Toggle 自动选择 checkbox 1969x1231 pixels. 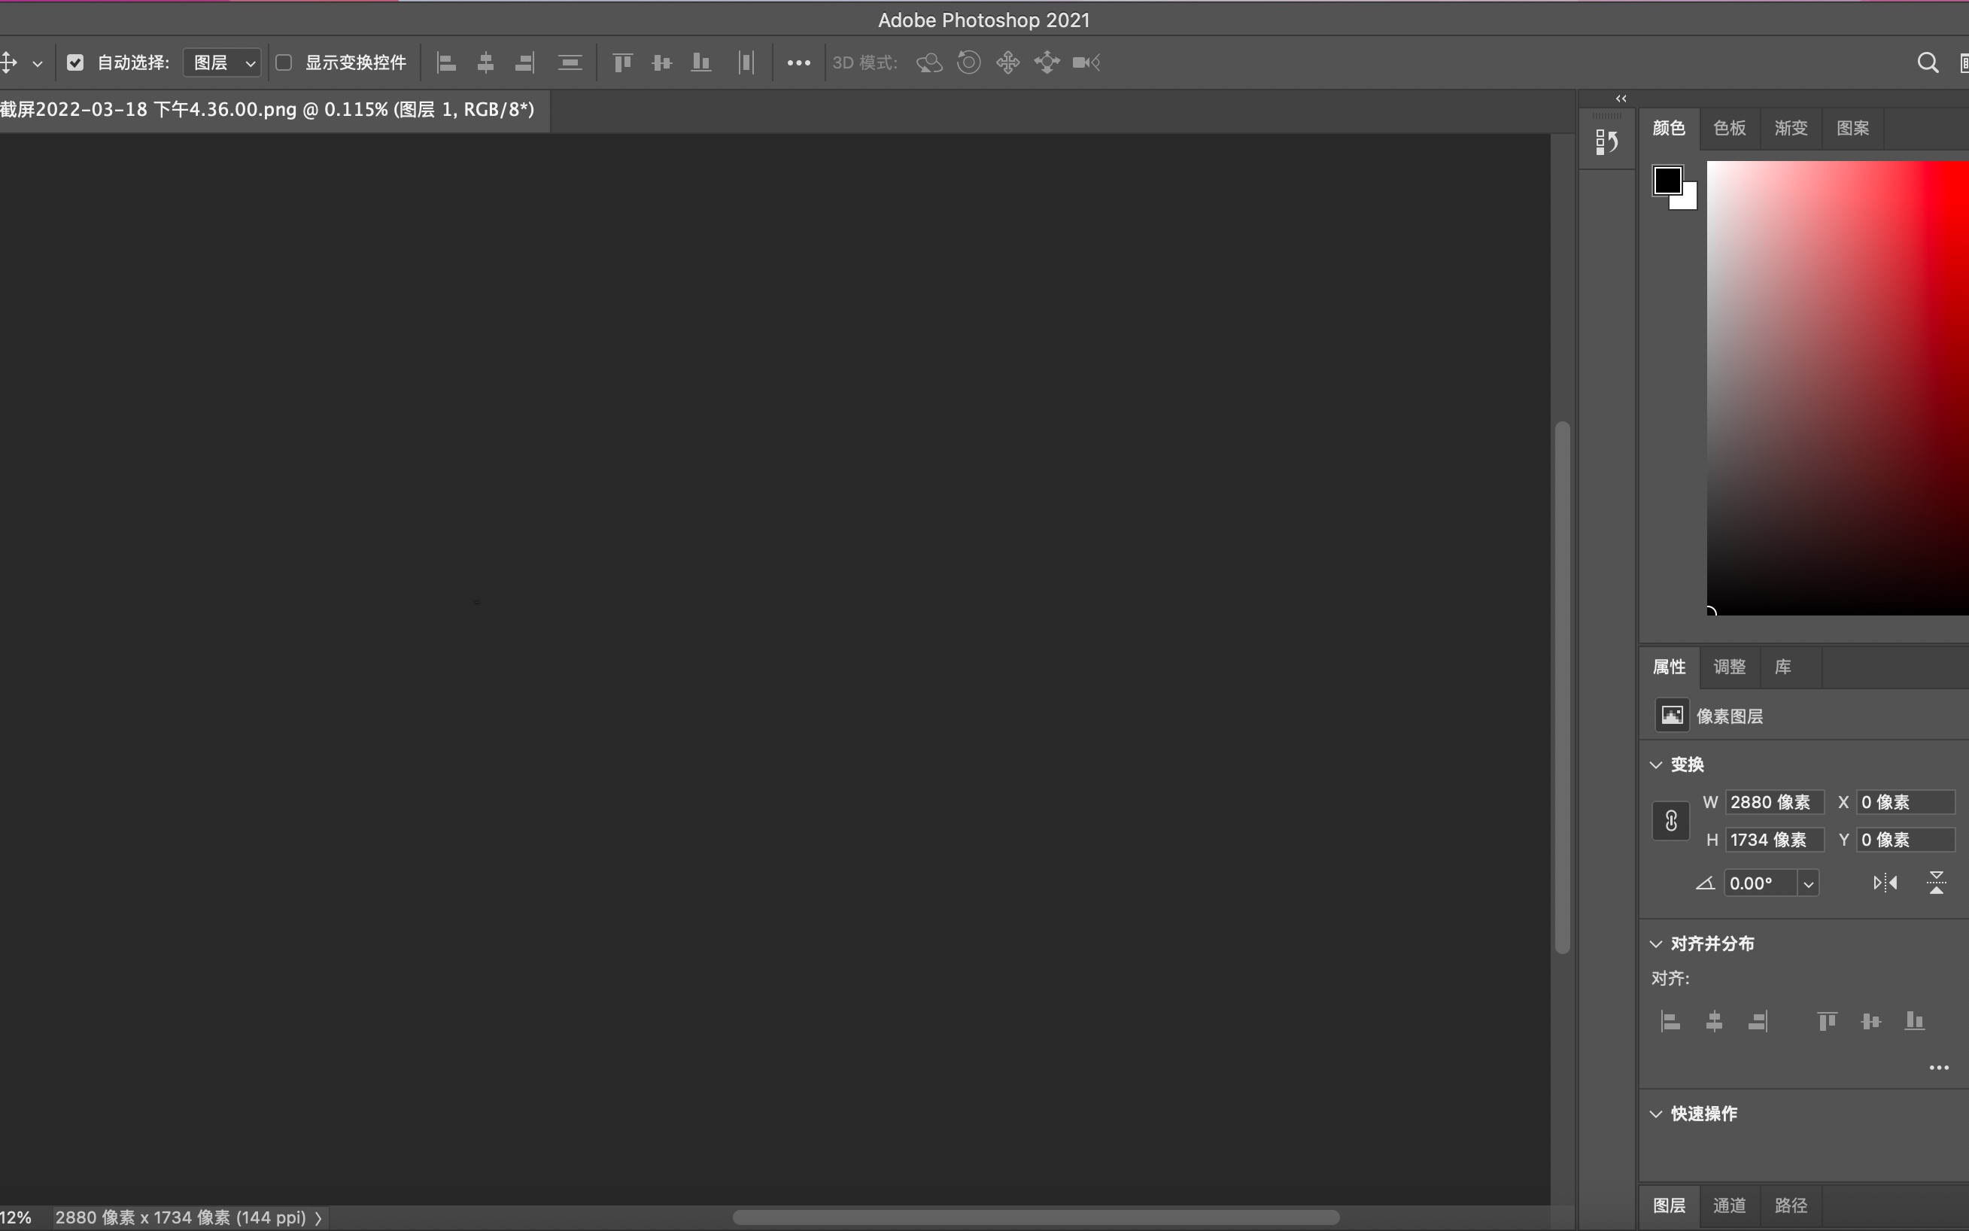pyautogui.click(x=75, y=61)
